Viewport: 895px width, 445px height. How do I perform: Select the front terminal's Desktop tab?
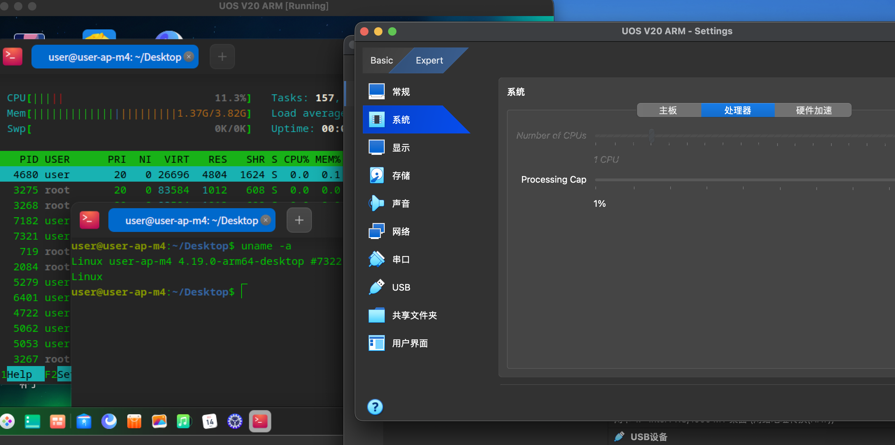(x=192, y=220)
